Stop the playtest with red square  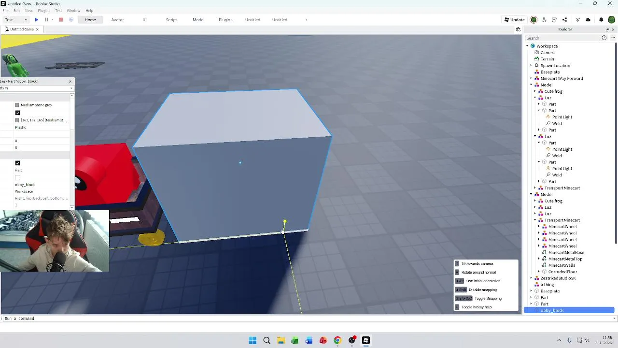[61, 20]
